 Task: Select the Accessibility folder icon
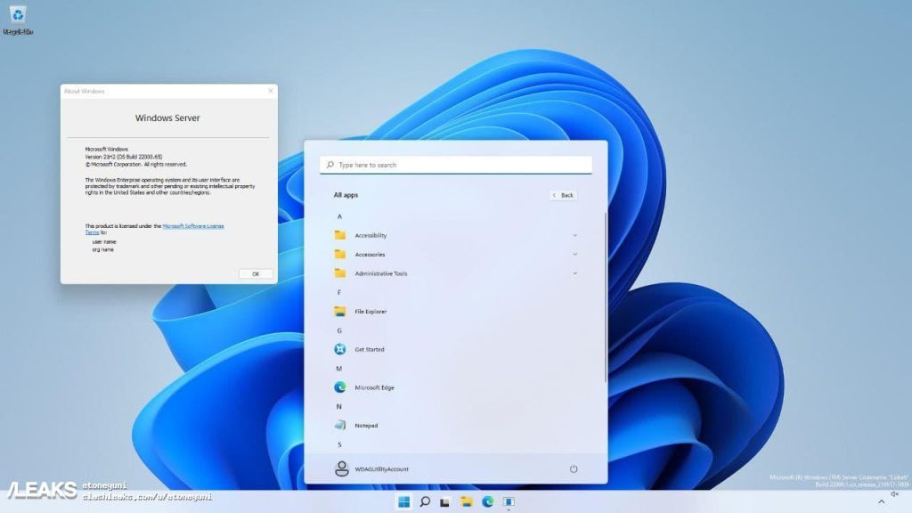(341, 235)
